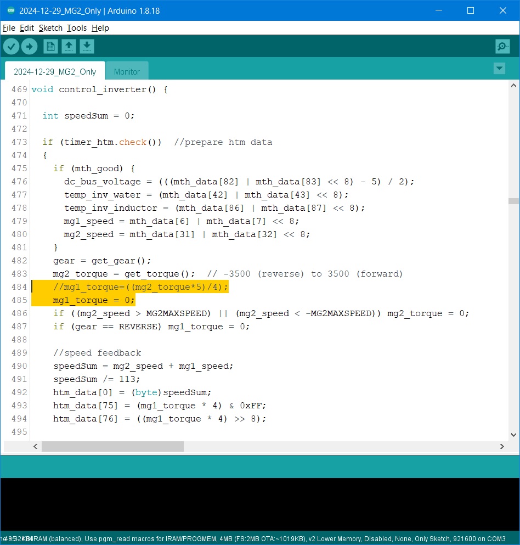Open the Help menu
Viewport: 520px width, 545px height.
point(100,28)
